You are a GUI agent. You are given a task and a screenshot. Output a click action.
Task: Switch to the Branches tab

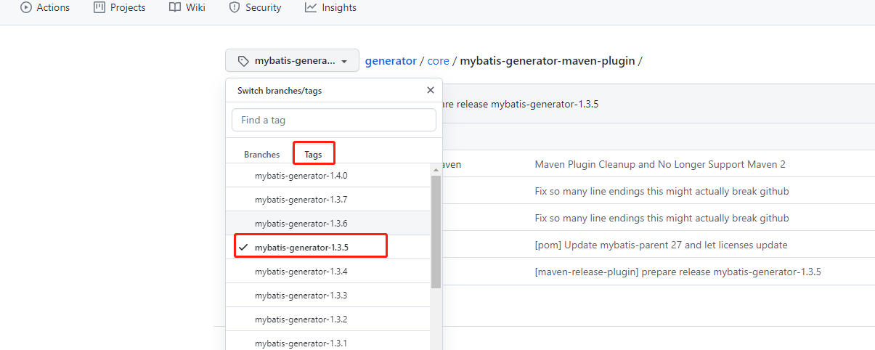pyautogui.click(x=262, y=155)
